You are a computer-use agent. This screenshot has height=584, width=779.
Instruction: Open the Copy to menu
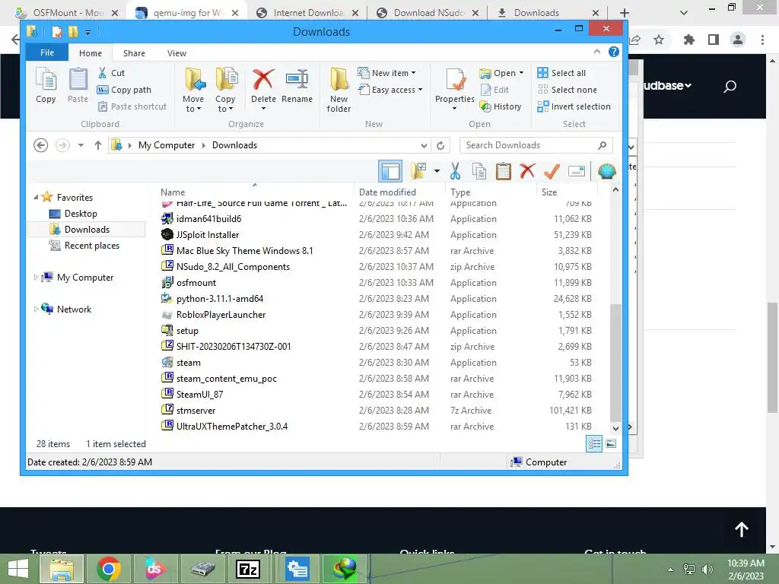(x=225, y=90)
